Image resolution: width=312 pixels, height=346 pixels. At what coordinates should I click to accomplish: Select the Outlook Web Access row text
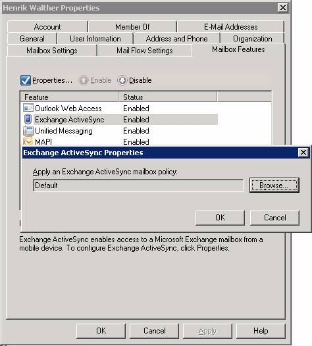[68, 109]
